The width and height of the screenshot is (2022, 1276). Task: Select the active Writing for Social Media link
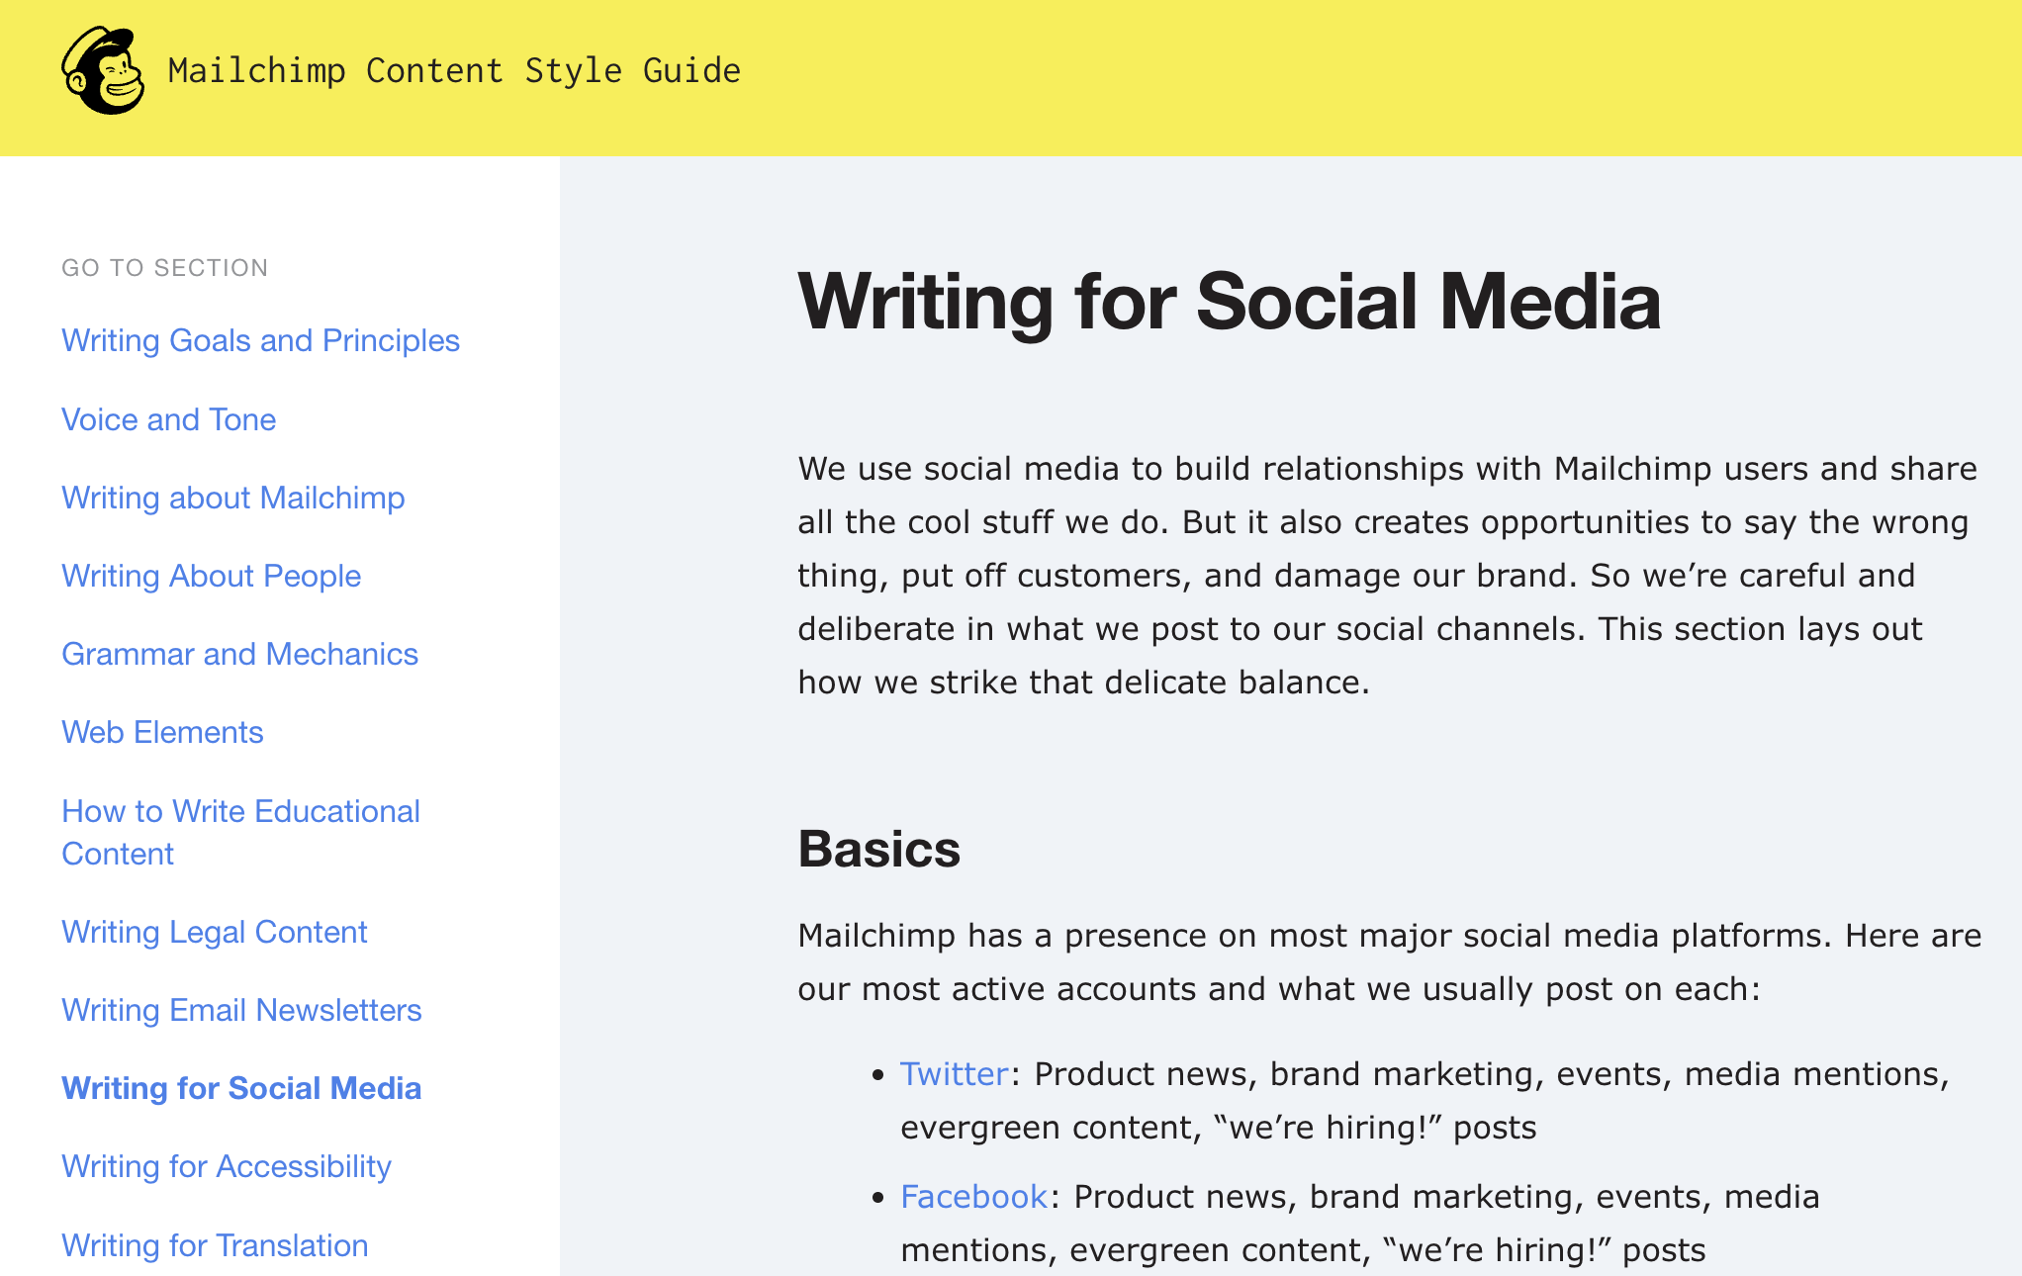[x=241, y=1088]
